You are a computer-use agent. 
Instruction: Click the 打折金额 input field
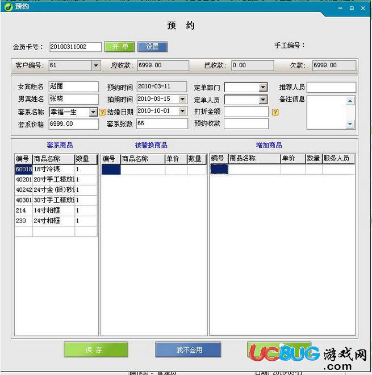tap(246, 112)
